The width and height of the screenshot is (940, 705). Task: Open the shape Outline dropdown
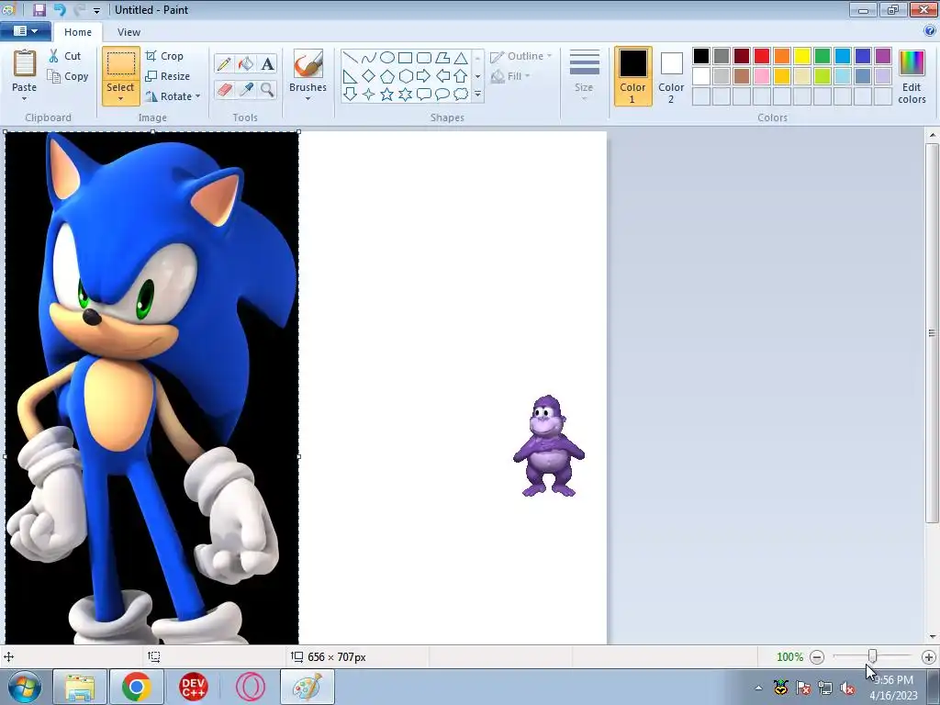click(521, 56)
